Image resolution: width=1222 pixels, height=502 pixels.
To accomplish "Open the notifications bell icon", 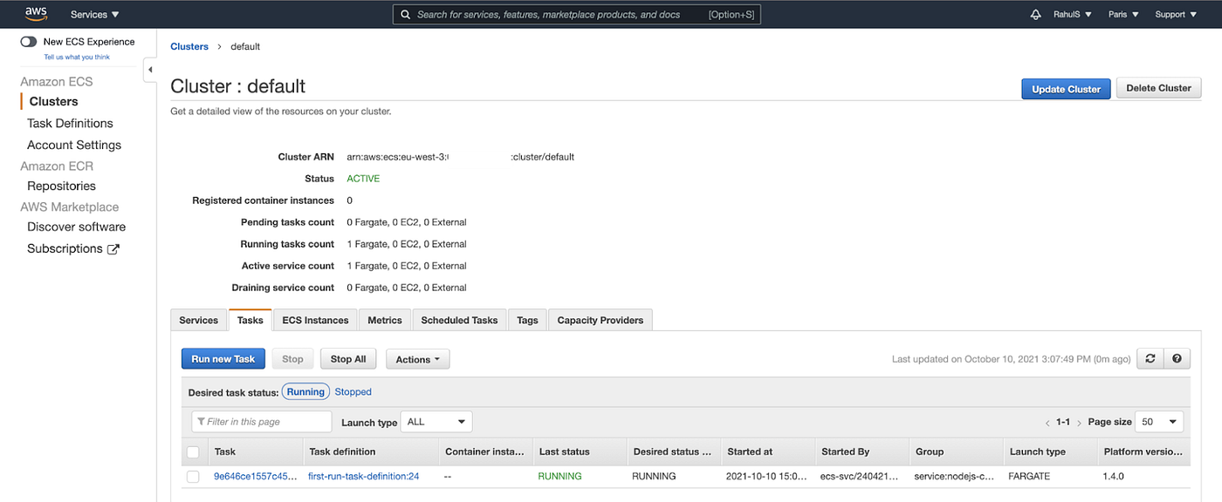I will click(1036, 15).
